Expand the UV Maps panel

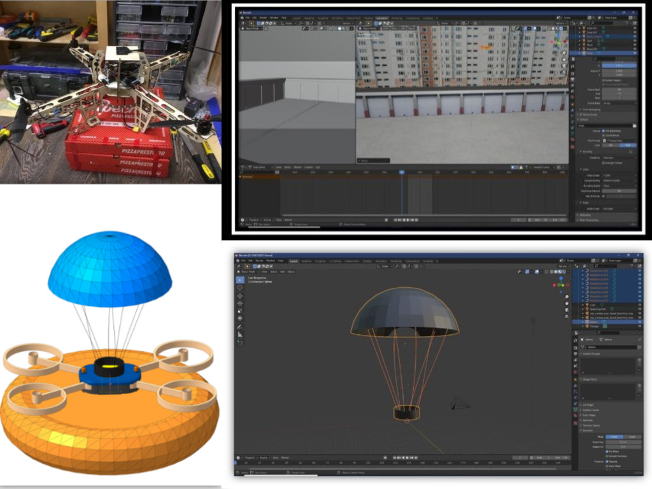581,404
